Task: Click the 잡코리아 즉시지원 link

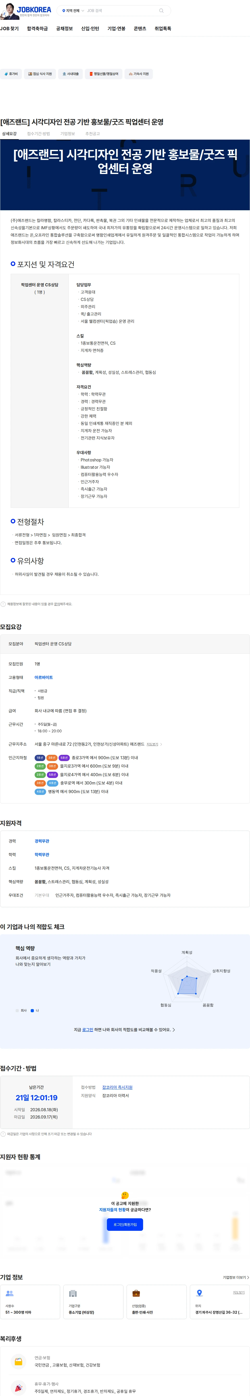Action: coord(117,1087)
